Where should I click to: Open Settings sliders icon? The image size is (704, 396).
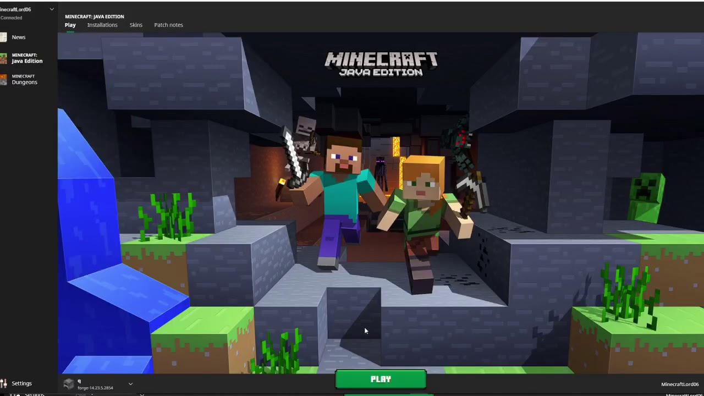pos(4,383)
